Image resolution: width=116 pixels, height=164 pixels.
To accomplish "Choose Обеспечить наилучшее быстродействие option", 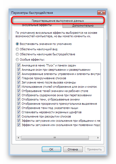I will coord(17,54).
